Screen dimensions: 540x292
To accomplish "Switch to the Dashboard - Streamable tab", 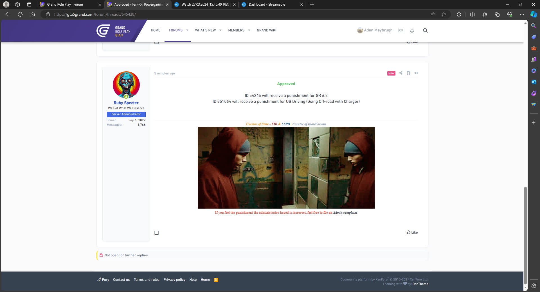I will pos(267,4).
